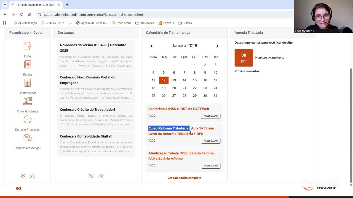Click ACESSE AQUI for Curso Reforma Tributária
Viewport: 353px width, 198px height.
click(x=211, y=141)
